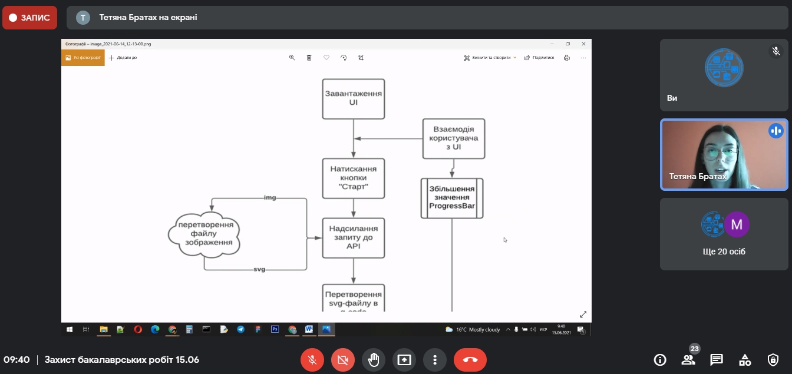Click the red recording indicator
Image resolution: width=792 pixels, height=374 pixels.
pos(29,18)
